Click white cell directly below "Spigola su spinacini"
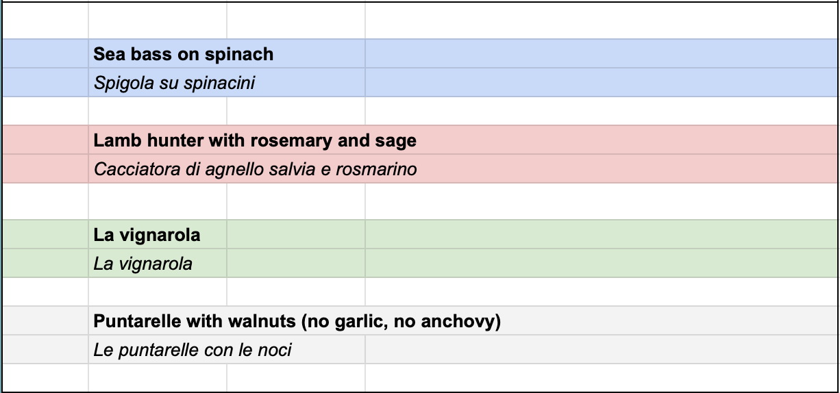 tap(158, 111)
